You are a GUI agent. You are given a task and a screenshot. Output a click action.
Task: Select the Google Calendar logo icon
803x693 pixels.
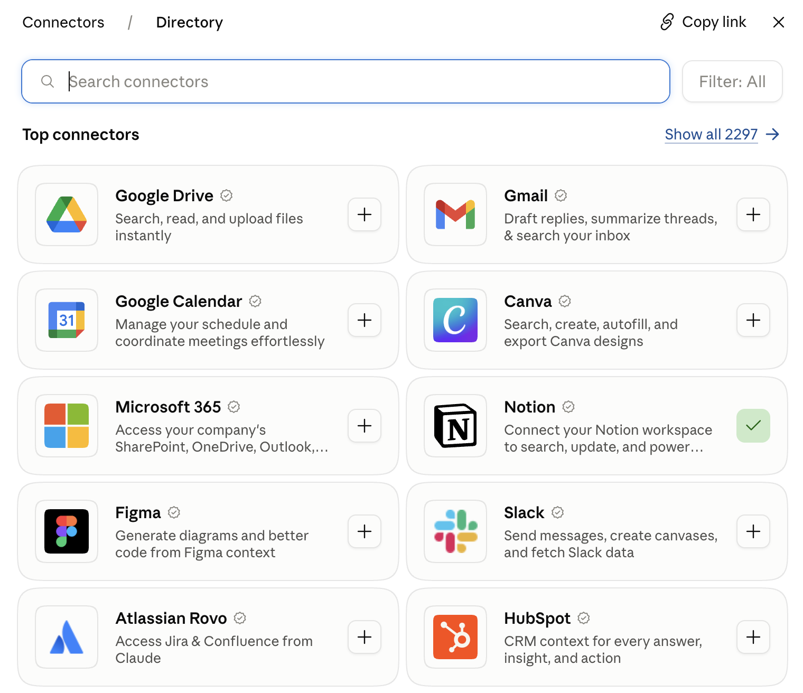pos(67,320)
